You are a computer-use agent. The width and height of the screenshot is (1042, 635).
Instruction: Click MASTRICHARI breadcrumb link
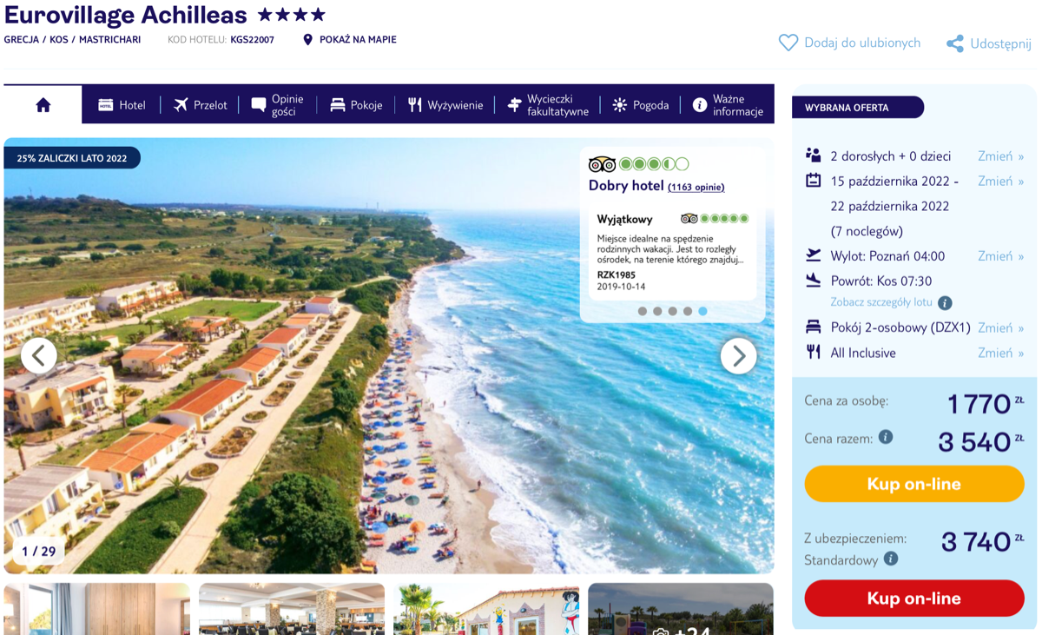point(109,40)
